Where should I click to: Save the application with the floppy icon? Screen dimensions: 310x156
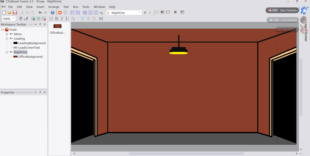[14, 13]
